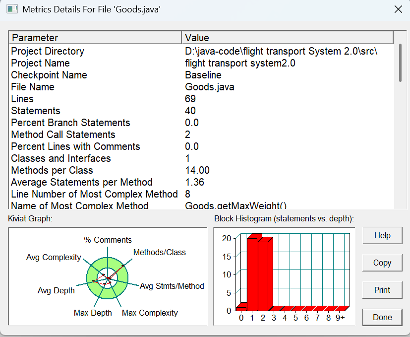Image resolution: width=410 pixels, height=337 pixels.
Task: Click the histogram bar at depth 1
Action: point(252,273)
